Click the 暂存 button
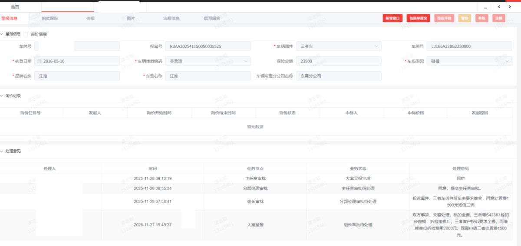The image size is (521, 246). [465, 18]
